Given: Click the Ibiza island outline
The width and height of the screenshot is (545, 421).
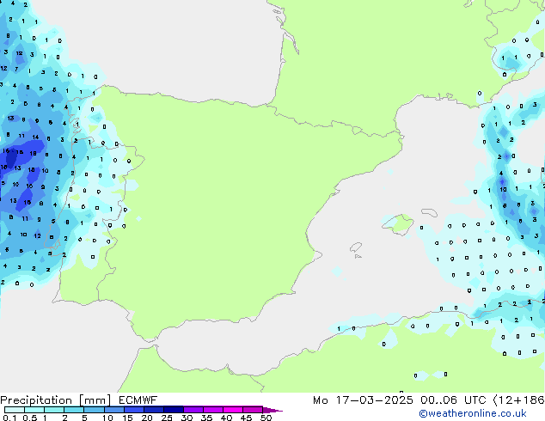Looking at the screenshot, I should point(356,247).
